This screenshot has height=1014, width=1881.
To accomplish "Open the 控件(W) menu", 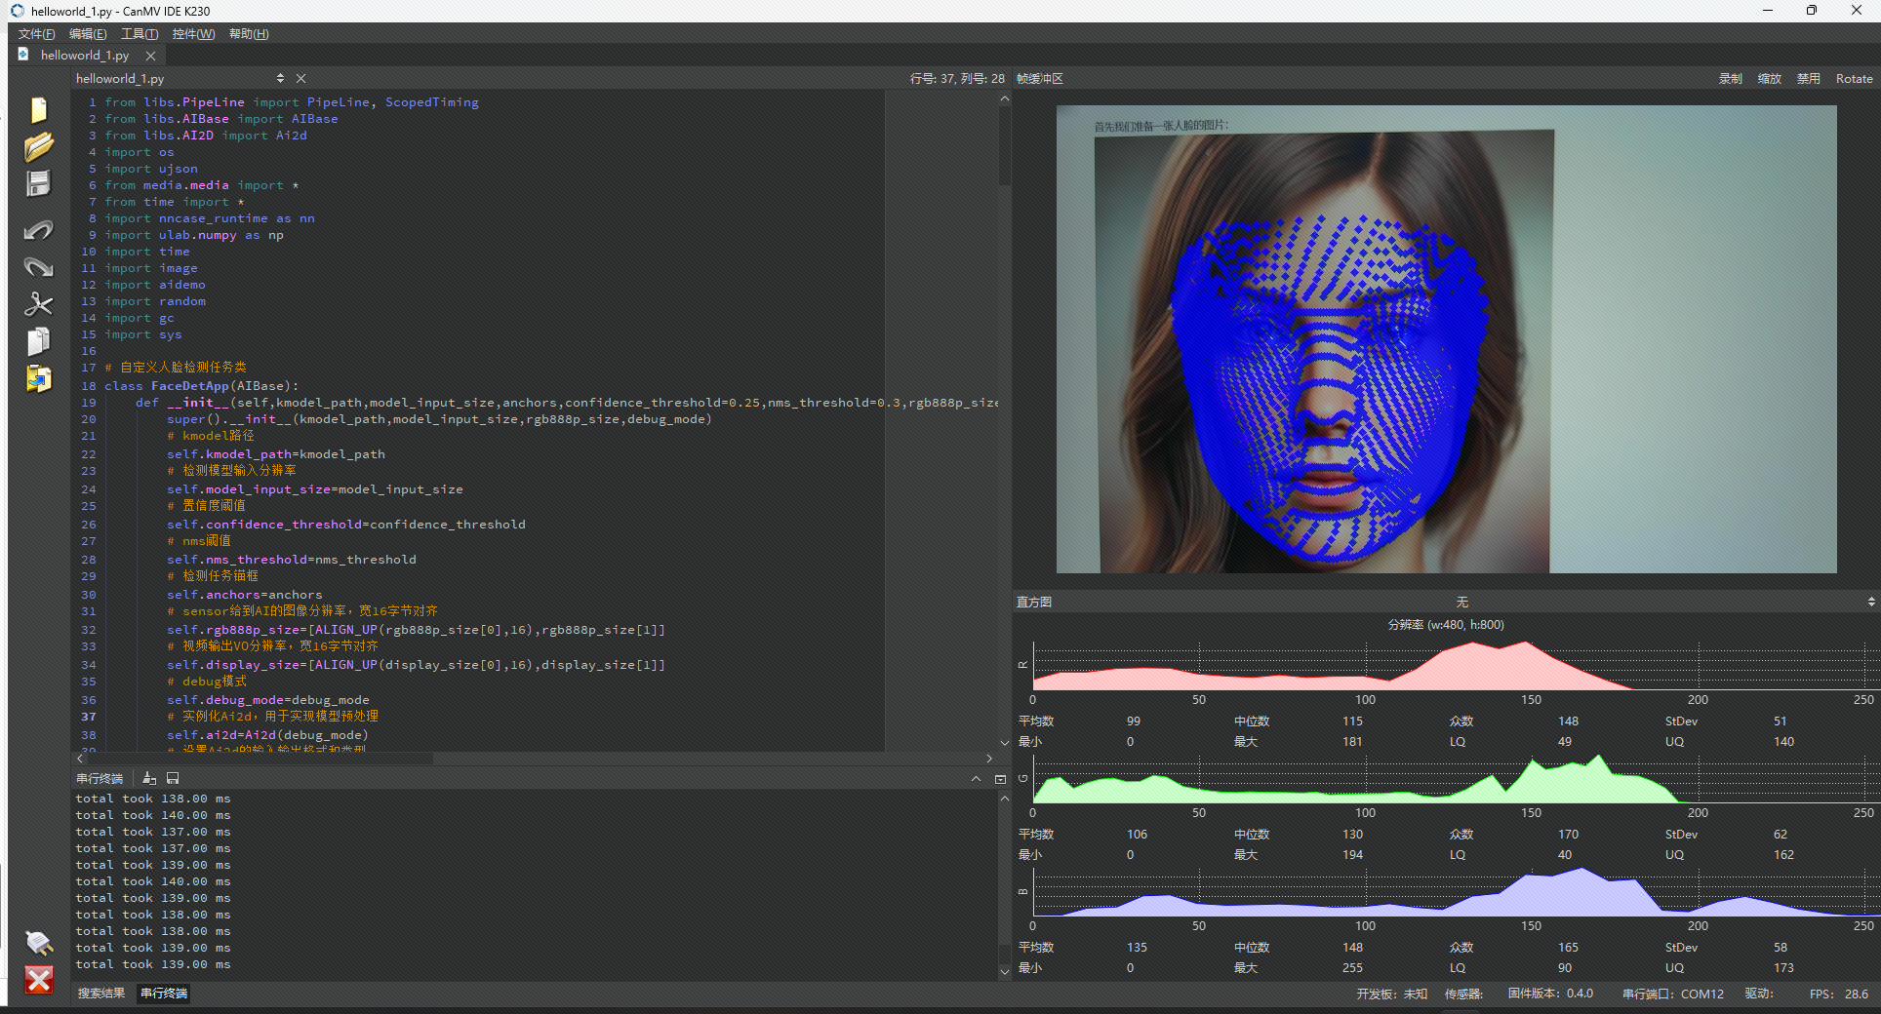I will pyautogui.click(x=193, y=34).
